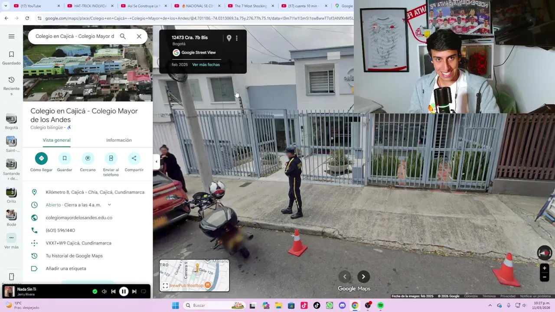Screen dimensions: 555x312
Task: Open the weather widget 13°C
Action: coord(22,305)
